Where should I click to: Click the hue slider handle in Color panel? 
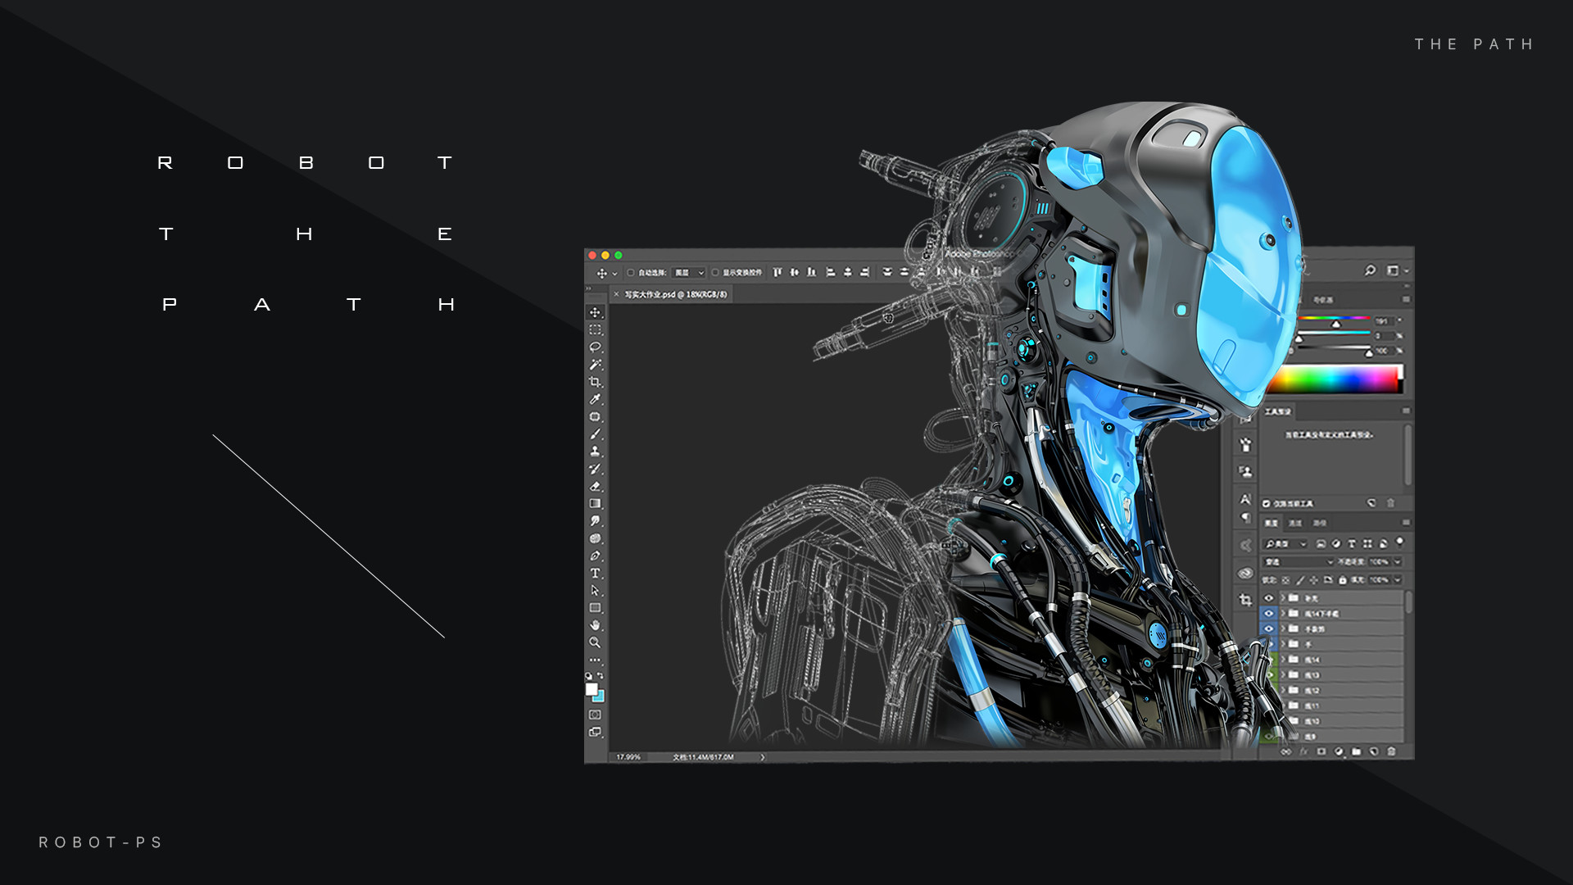[1336, 324]
